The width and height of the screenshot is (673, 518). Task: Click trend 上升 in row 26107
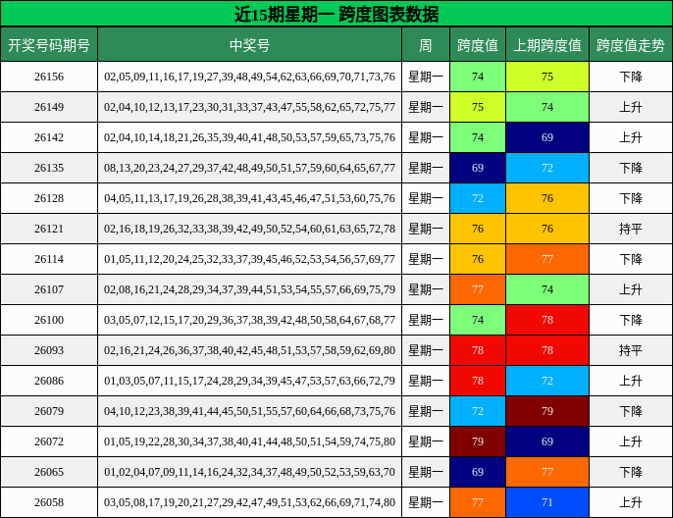click(631, 290)
